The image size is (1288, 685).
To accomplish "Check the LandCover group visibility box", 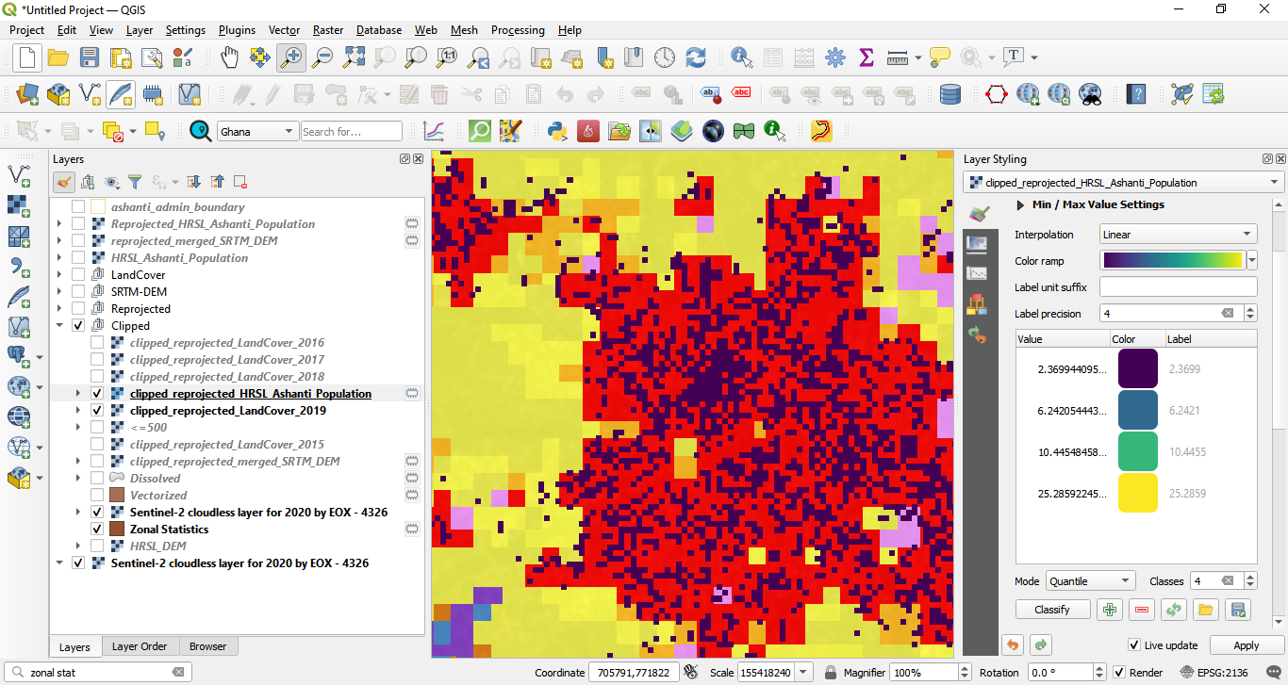I will (x=78, y=275).
